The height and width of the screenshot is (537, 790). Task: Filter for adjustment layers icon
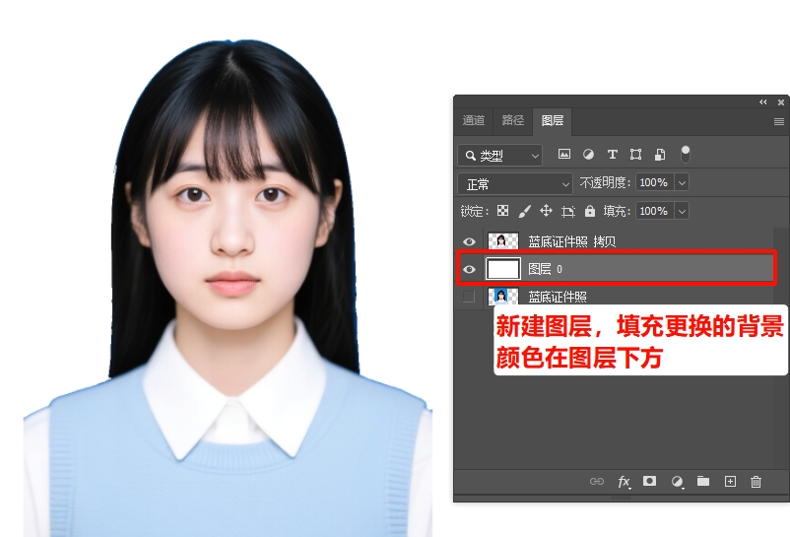coord(588,154)
